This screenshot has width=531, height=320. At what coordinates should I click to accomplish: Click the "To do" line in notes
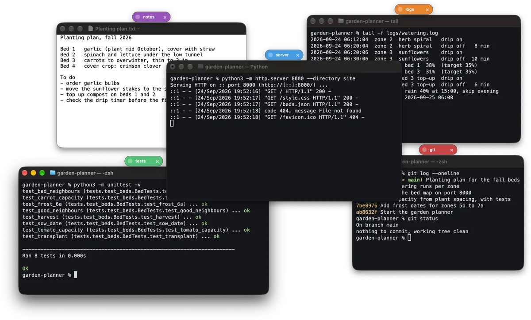tap(67, 77)
